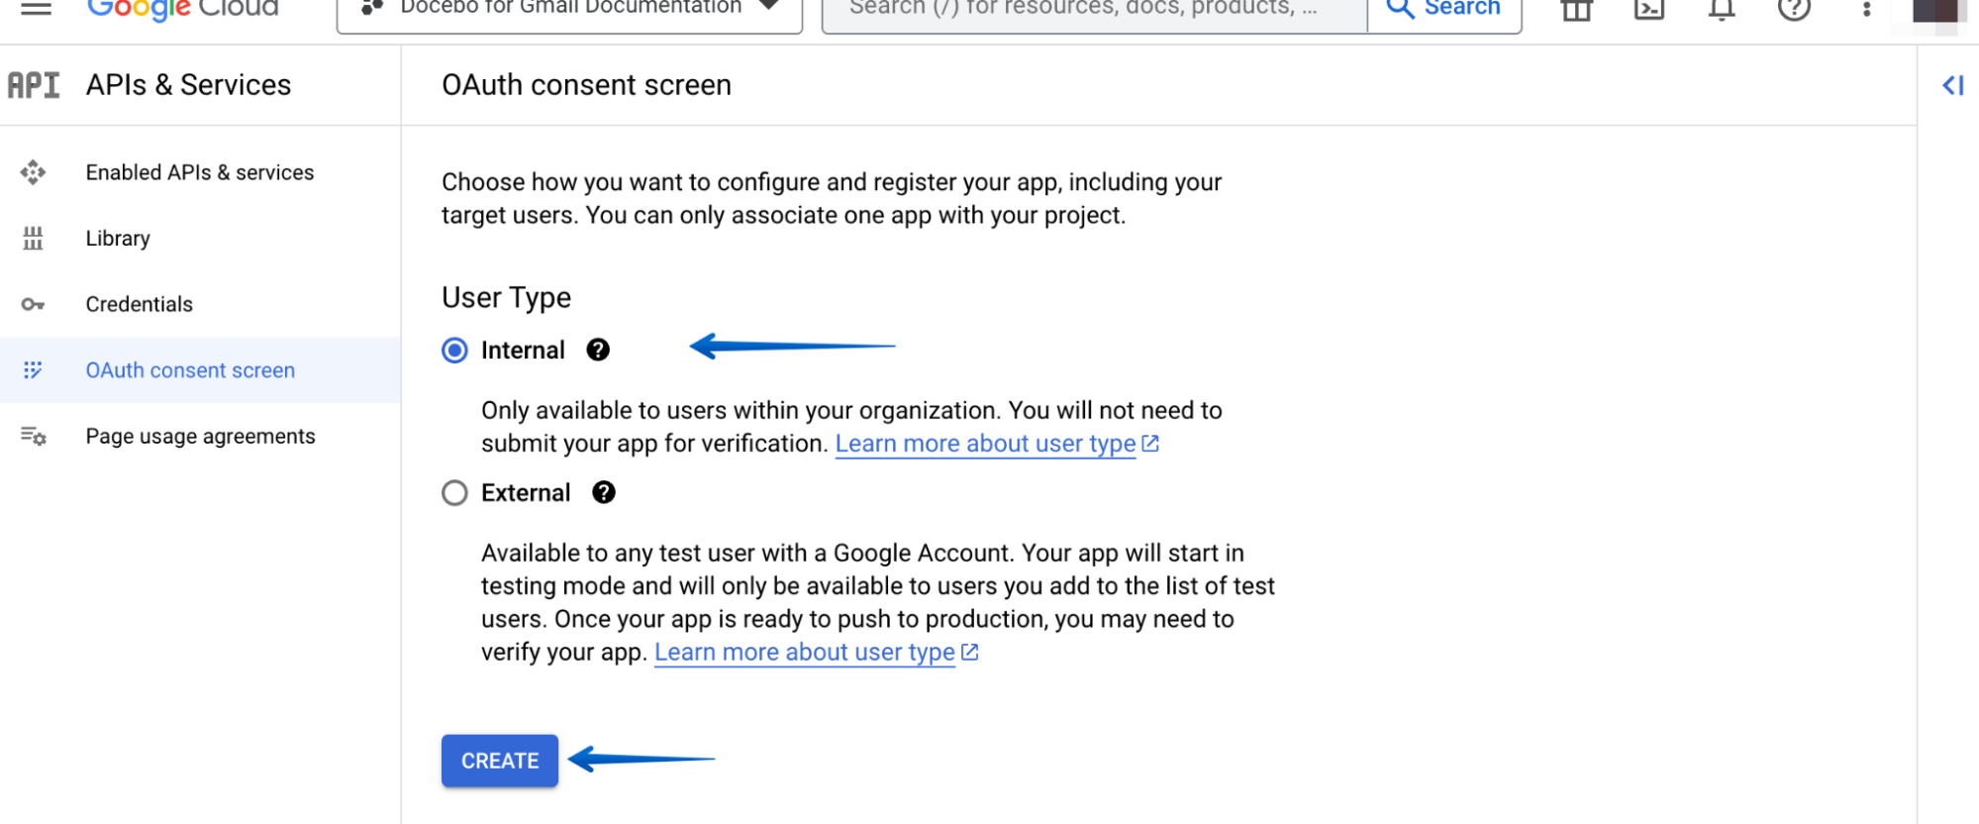Click the Page usage agreements icon

(x=33, y=436)
